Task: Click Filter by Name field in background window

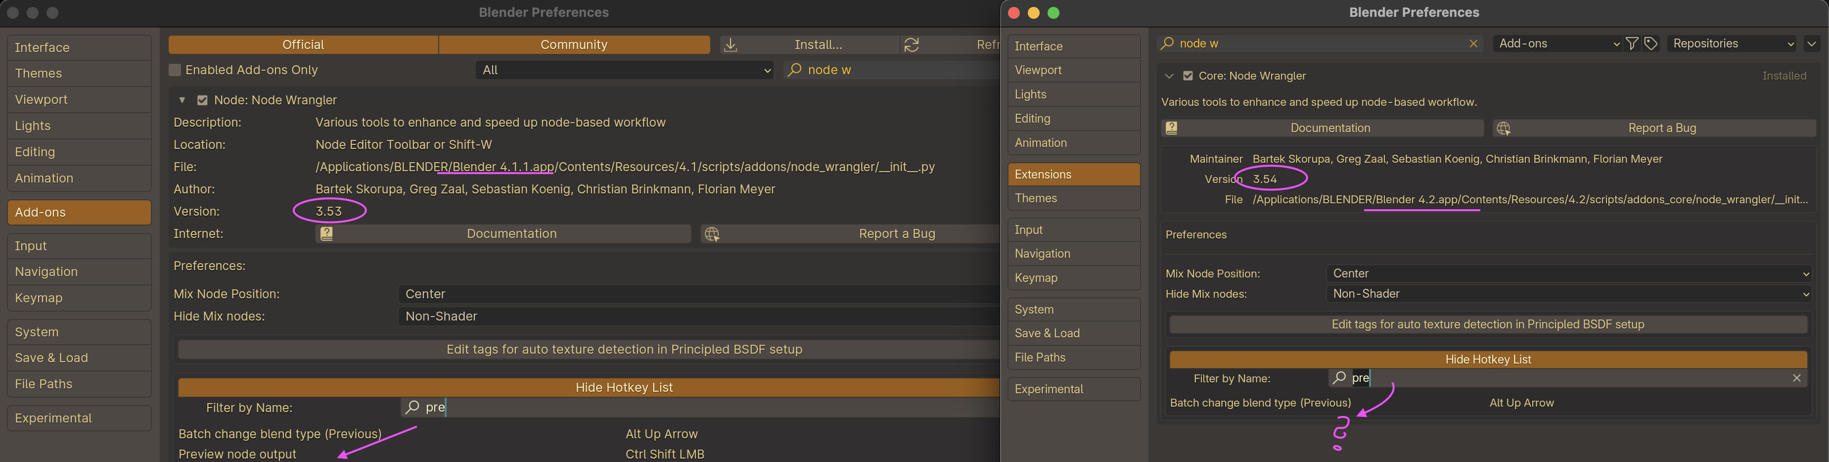Action: click(x=700, y=408)
